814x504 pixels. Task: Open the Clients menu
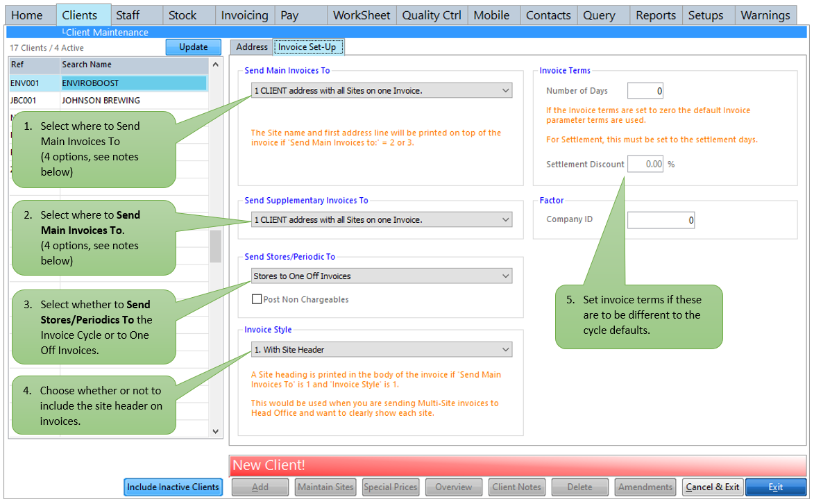(x=83, y=15)
